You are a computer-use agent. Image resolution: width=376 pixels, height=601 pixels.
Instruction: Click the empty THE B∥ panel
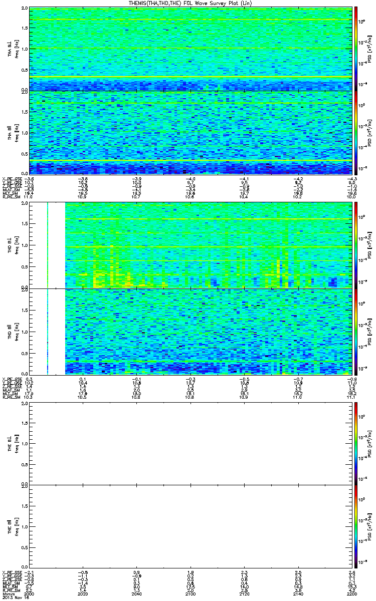point(191,526)
